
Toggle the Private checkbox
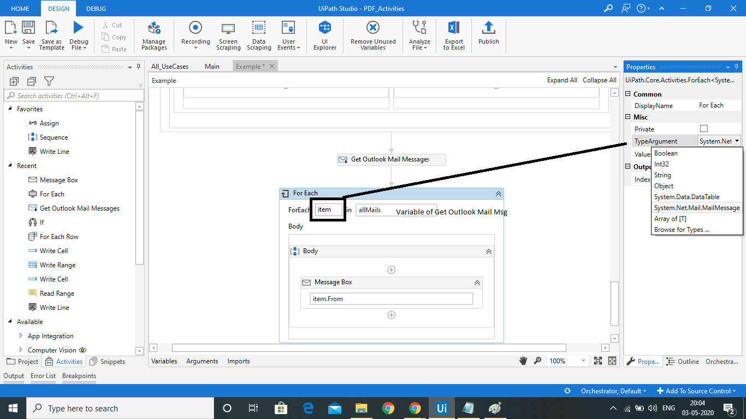704,129
